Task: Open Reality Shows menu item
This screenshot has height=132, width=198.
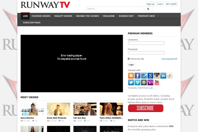Action: [63, 16]
